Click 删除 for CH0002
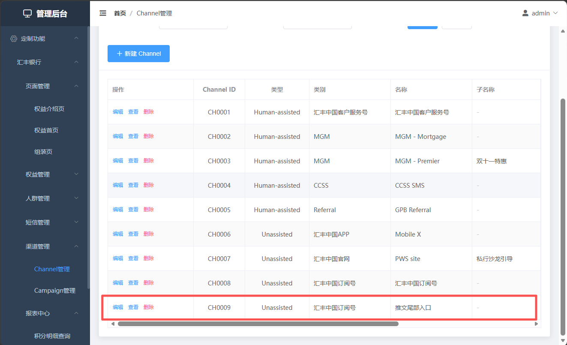This screenshot has height=345, width=567. pos(149,136)
